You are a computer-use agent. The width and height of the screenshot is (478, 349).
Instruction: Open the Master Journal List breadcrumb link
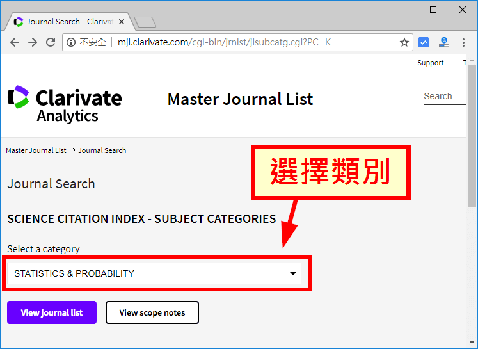pos(36,150)
